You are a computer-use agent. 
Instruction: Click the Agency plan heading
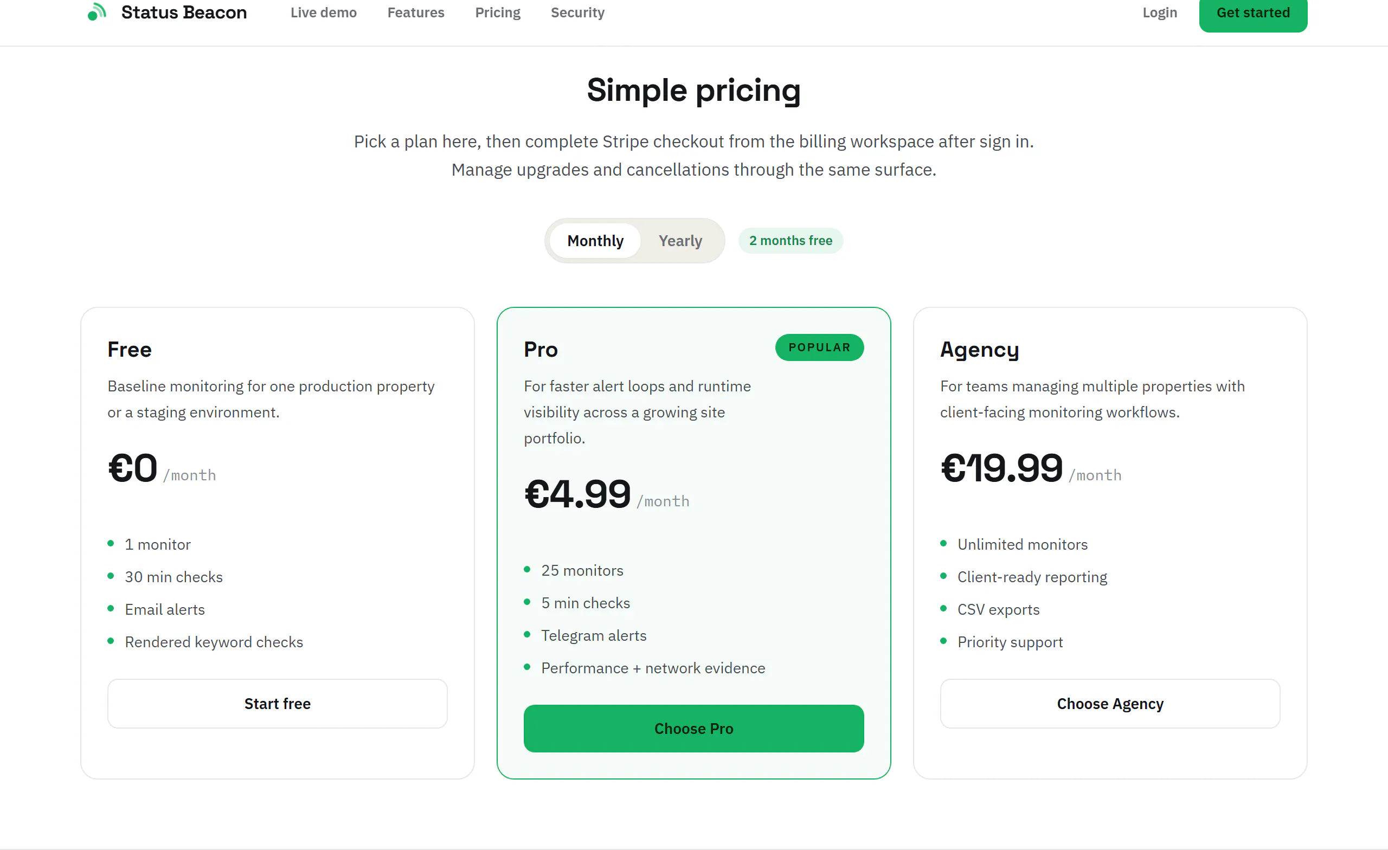point(979,350)
